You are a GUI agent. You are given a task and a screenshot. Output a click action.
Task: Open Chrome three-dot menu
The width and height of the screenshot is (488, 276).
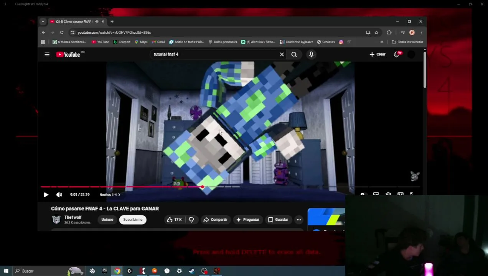[x=421, y=33]
